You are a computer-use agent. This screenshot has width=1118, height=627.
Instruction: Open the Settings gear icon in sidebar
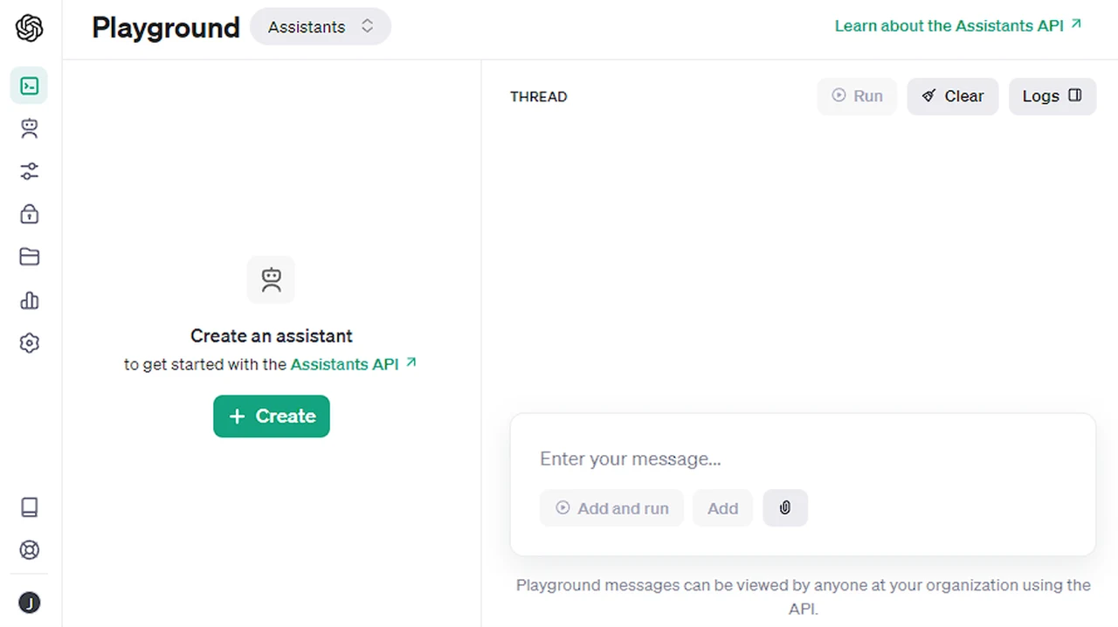pos(30,343)
